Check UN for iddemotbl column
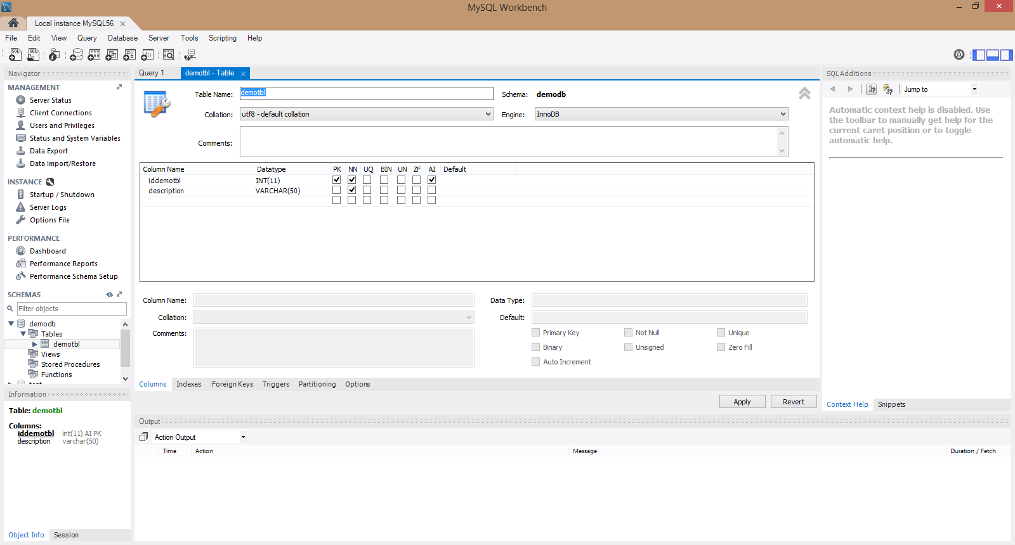The height and width of the screenshot is (545, 1015). pos(402,180)
